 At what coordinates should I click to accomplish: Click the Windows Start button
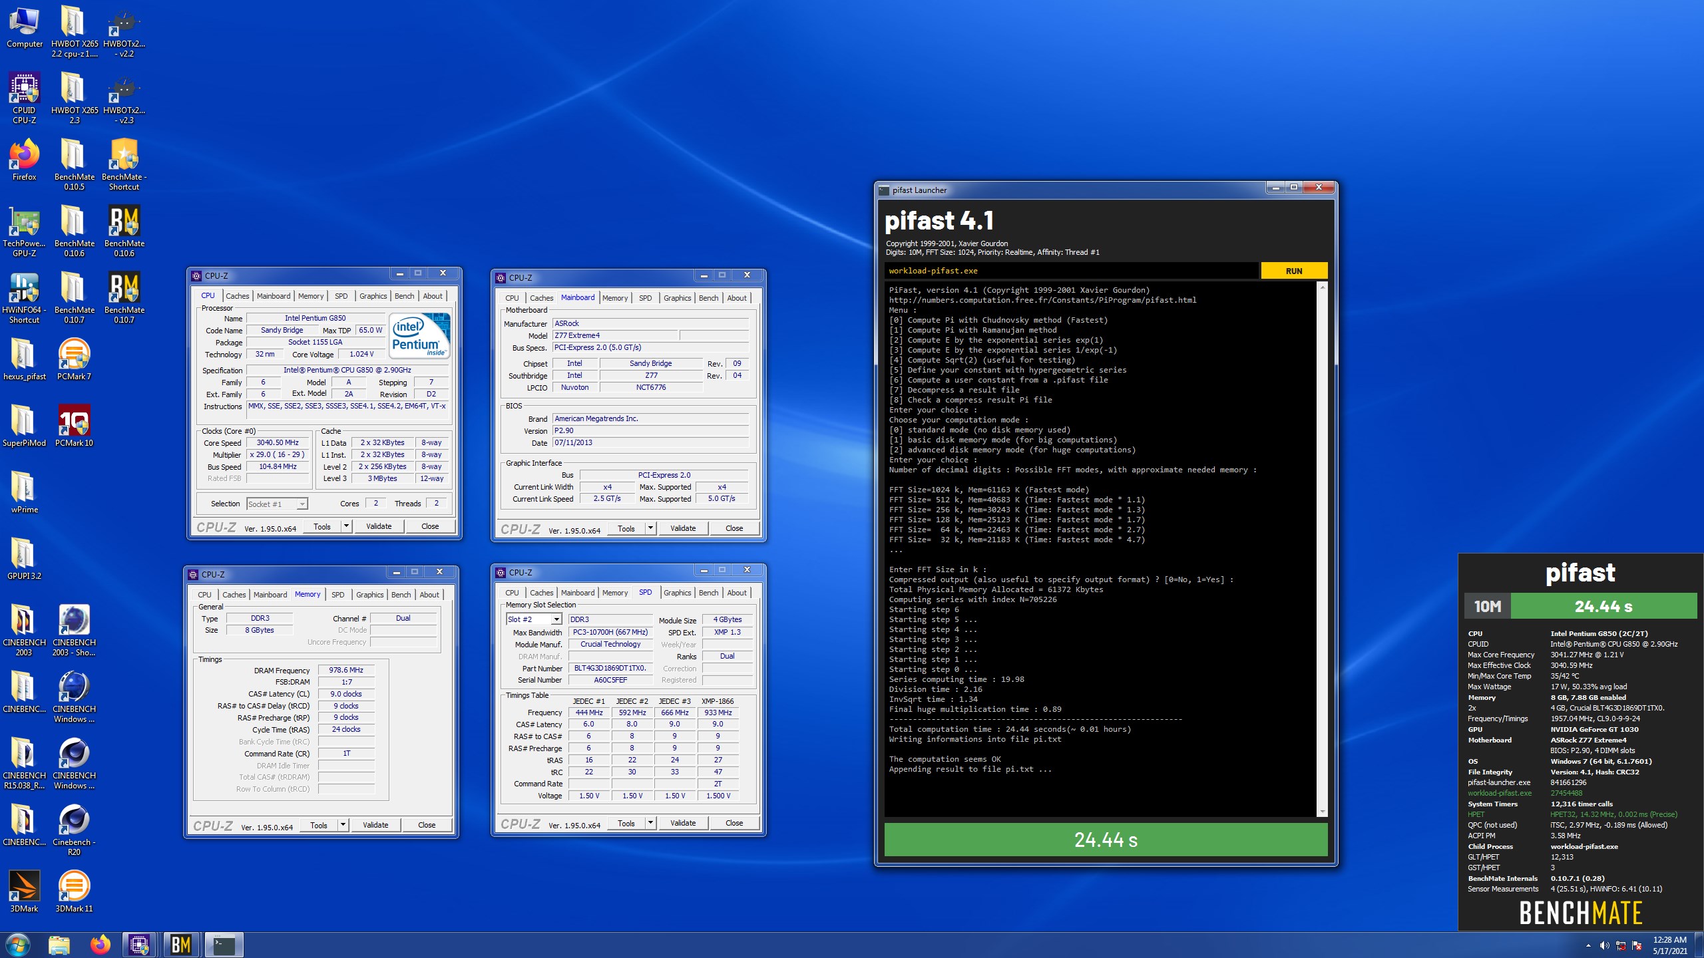click(x=17, y=945)
